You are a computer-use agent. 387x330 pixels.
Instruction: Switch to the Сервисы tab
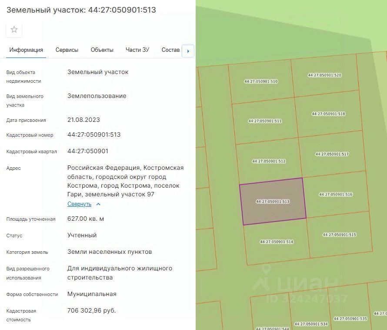(67, 50)
